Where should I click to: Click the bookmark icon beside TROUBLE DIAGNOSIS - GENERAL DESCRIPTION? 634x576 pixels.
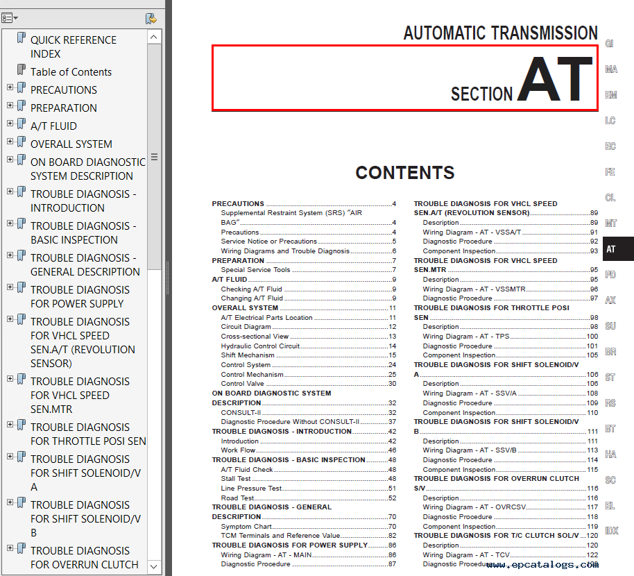pyautogui.click(x=22, y=256)
